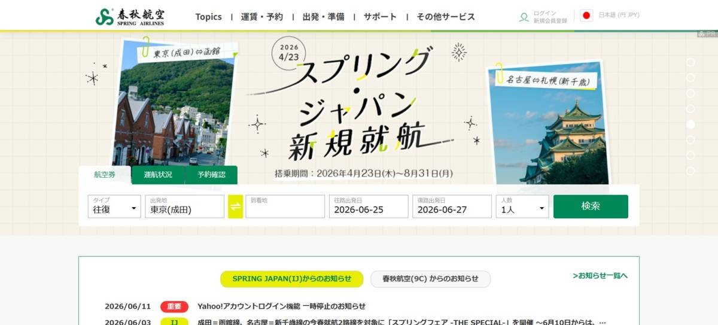Viewport: 718px width, 325px height.
Task: Select the third carousel indicator dot
Action: tap(690, 93)
